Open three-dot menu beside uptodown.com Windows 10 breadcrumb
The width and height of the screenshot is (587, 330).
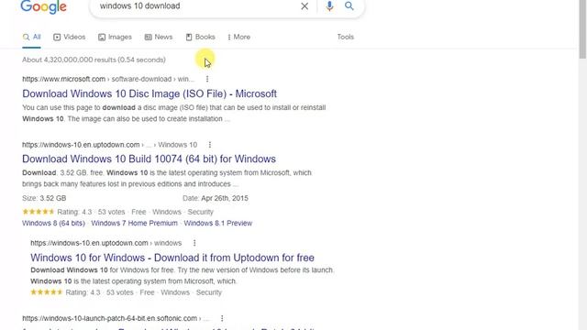[x=210, y=145]
